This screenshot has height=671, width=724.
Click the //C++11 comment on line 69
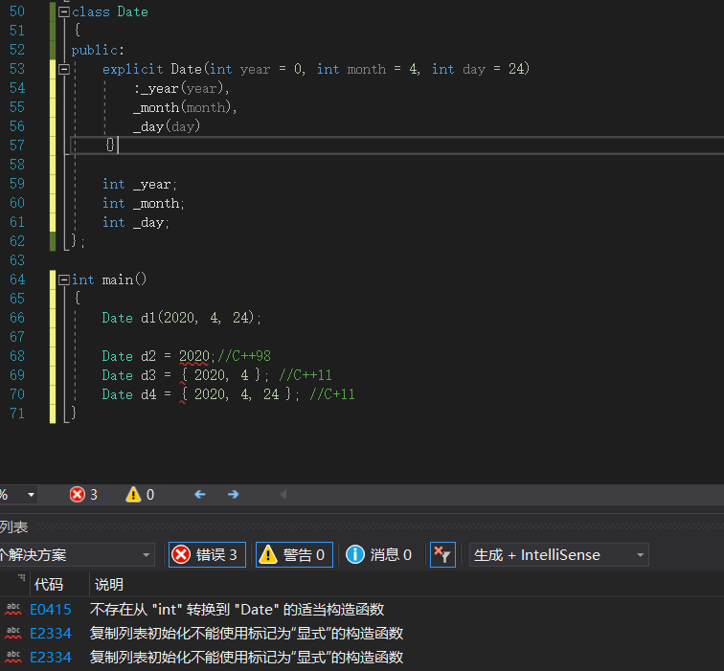click(305, 375)
